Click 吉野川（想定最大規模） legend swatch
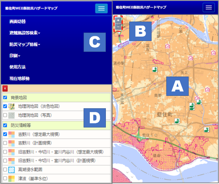 pos(11,135)
